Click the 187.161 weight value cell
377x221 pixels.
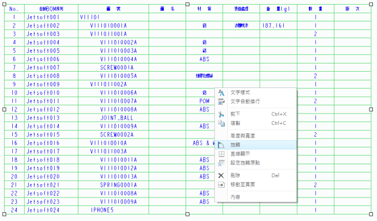coord(274,26)
